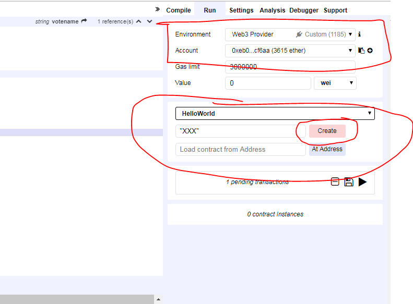Viewport: 413px width, 304px height.
Task: Open the Debugger tab
Action: (304, 10)
